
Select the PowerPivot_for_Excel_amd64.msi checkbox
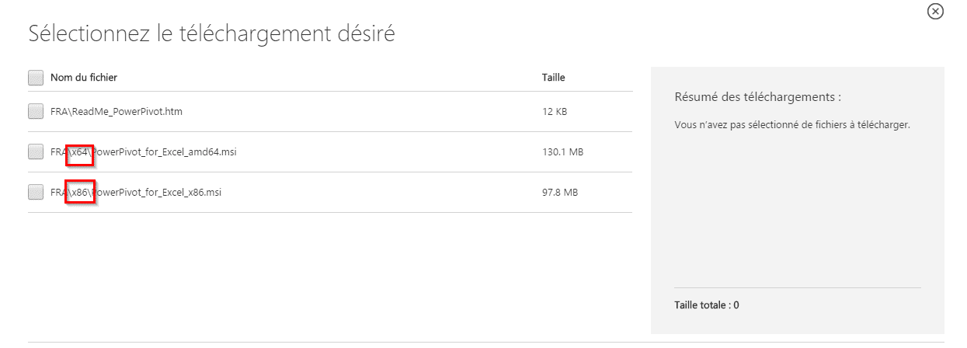pyautogui.click(x=36, y=152)
